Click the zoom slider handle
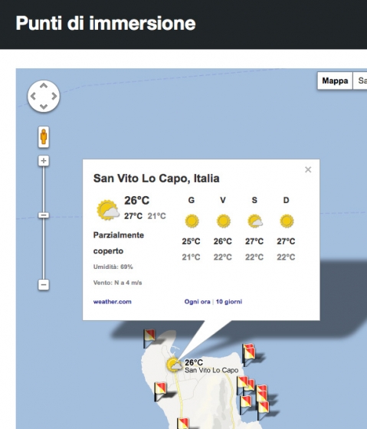This screenshot has height=429, width=367. click(x=44, y=215)
